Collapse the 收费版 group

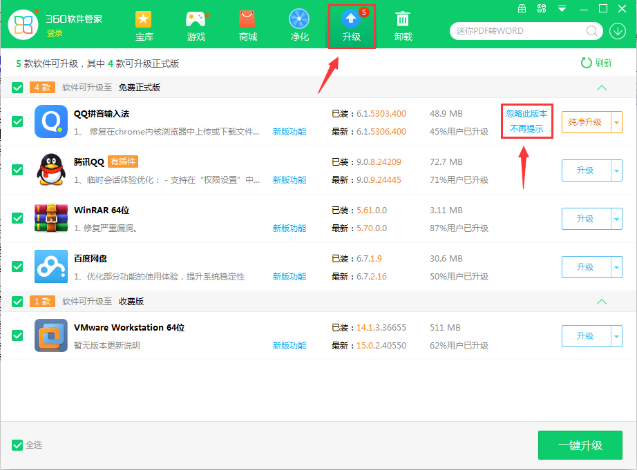[602, 302]
